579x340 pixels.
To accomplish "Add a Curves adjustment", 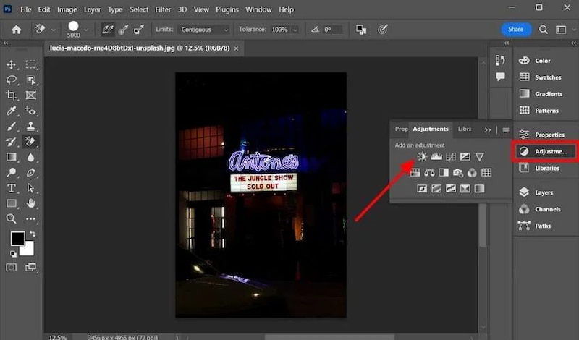I will pyautogui.click(x=450, y=156).
